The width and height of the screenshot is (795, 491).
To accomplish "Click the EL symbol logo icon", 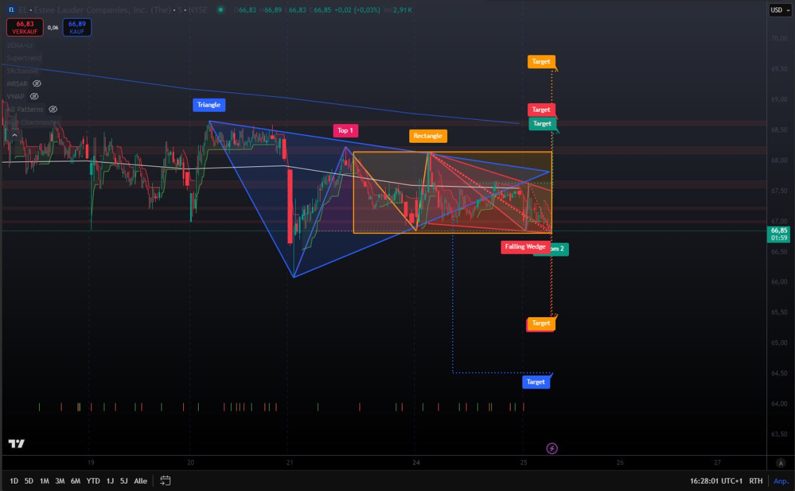I will [11, 10].
